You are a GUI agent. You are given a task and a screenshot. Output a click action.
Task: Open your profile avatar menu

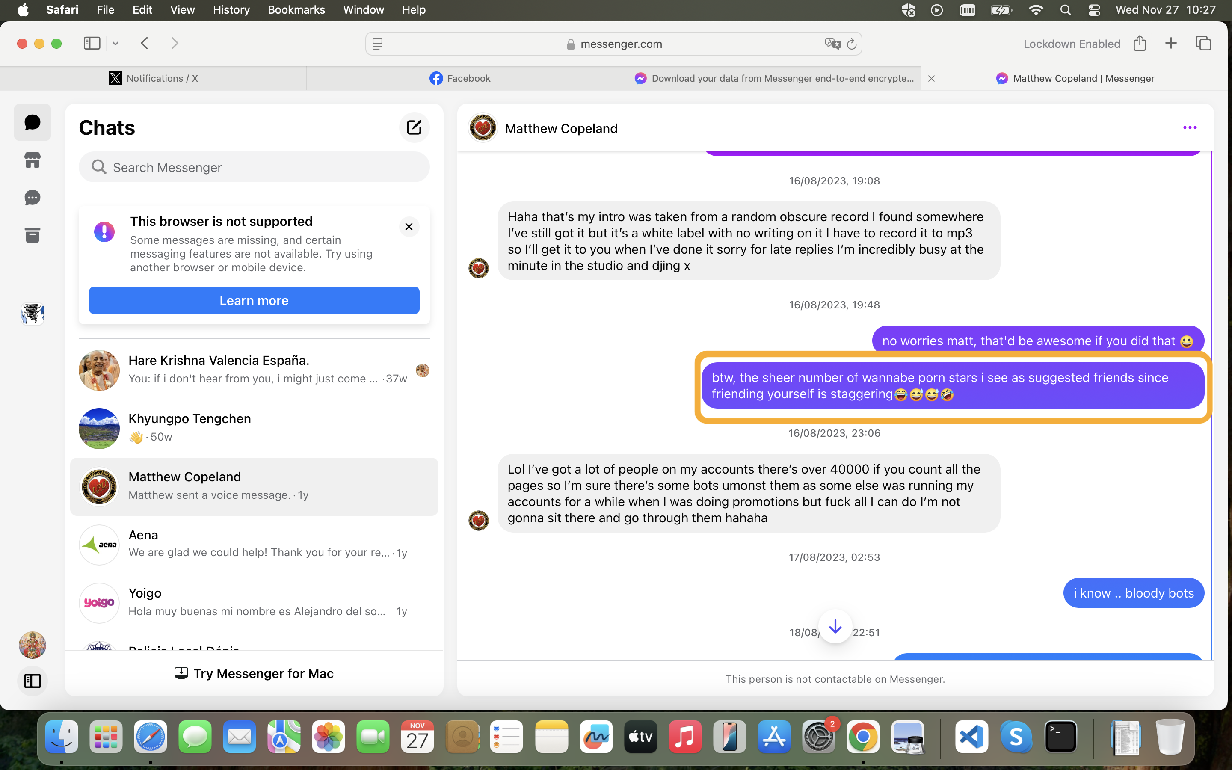pyautogui.click(x=33, y=645)
